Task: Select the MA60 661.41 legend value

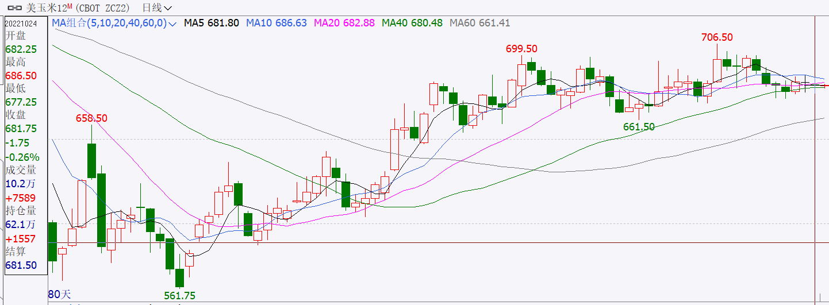Action: 479,24
